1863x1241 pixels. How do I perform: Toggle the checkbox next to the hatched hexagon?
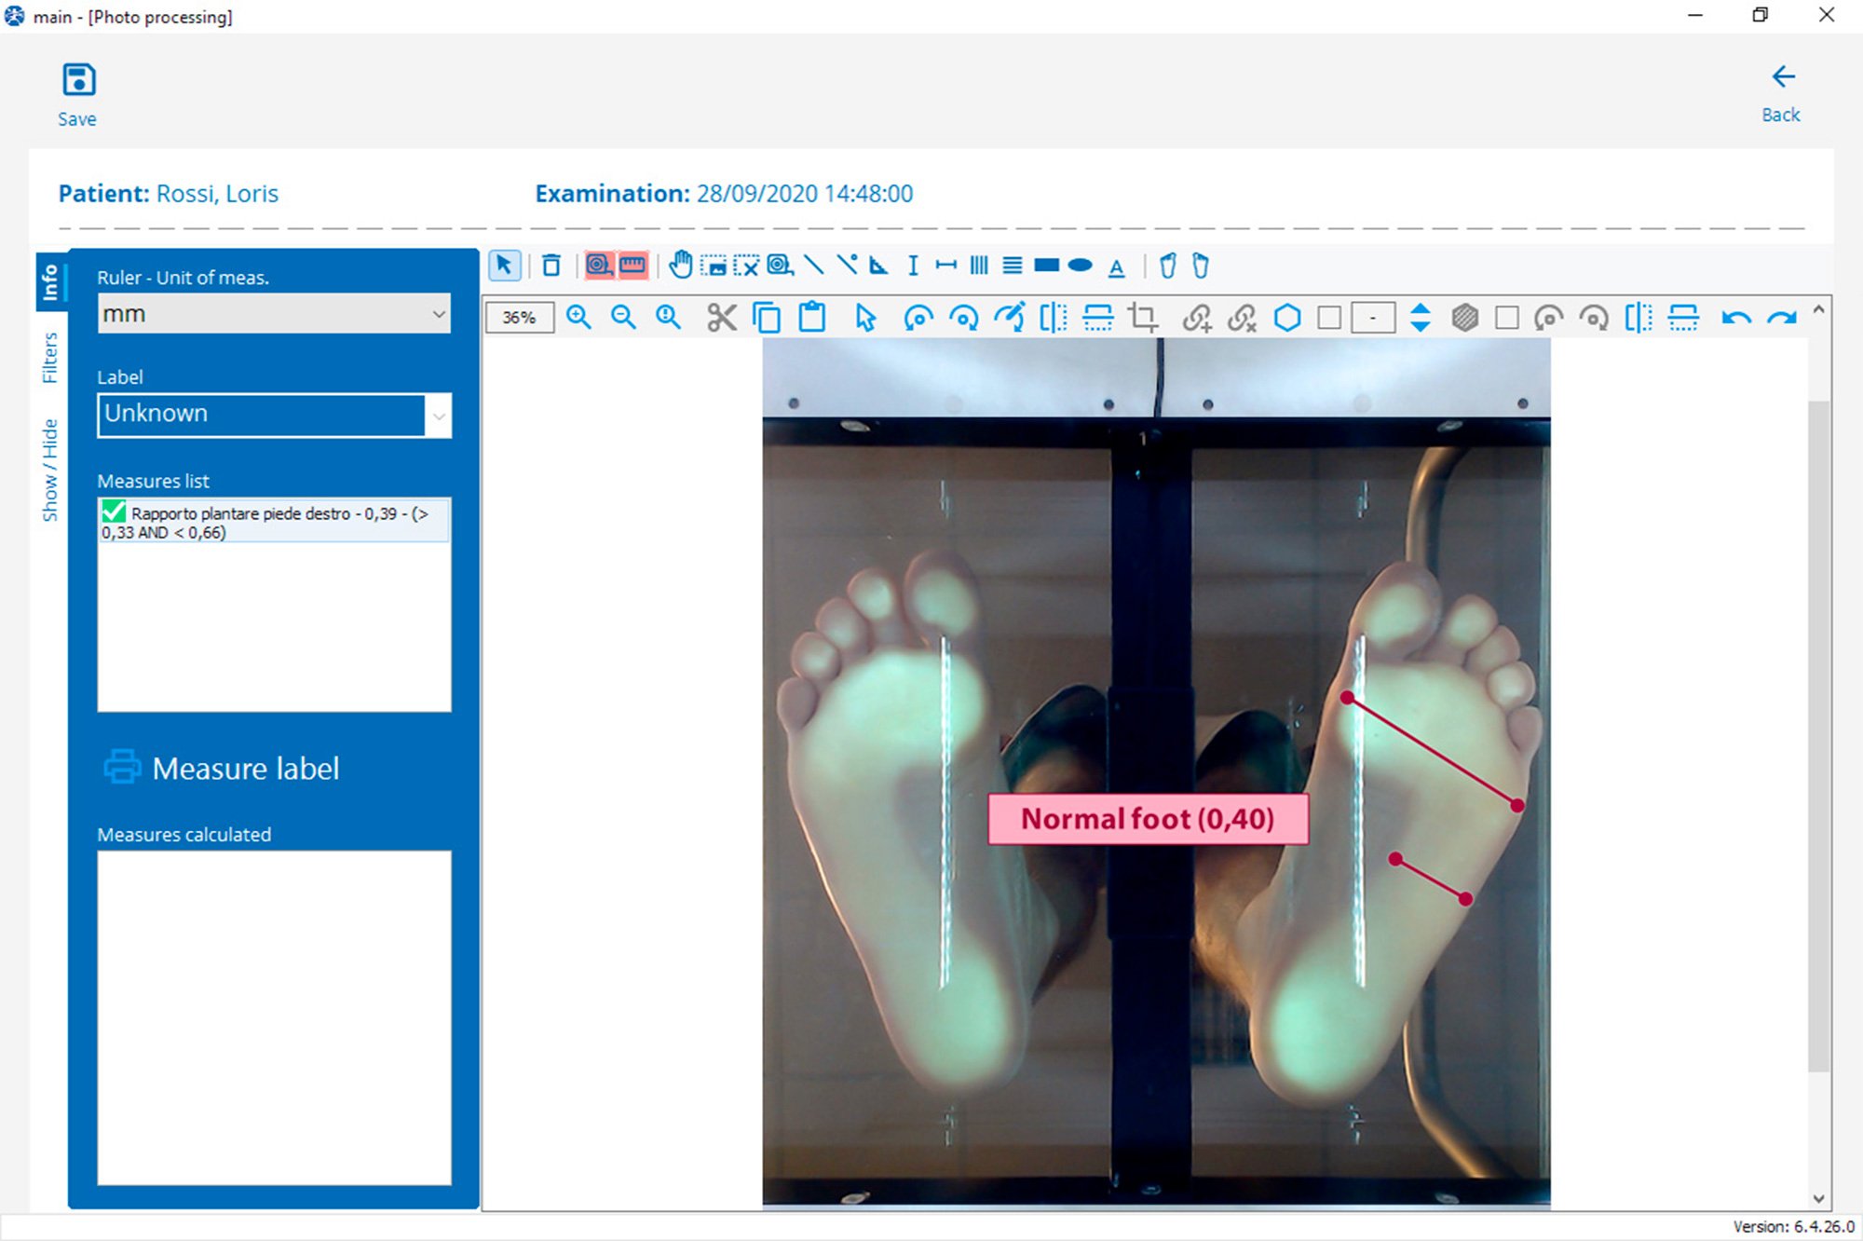click(1506, 318)
